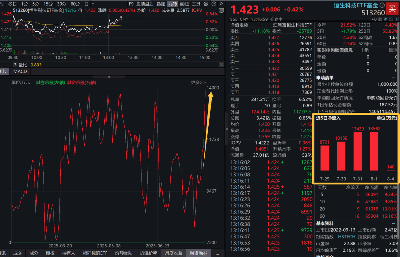Toggle 盘前盘后 pre/post market view
This screenshot has height=257, width=400.
[x=145, y=4]
